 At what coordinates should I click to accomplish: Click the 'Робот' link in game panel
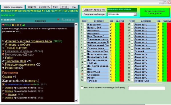9,58
